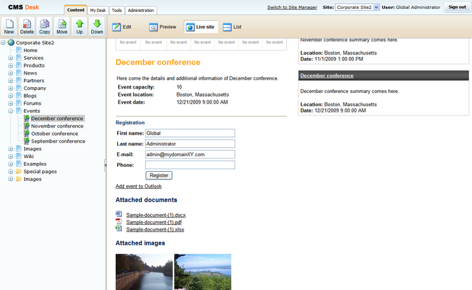
Task: Collapse the Events tree node
Action: [11, 111]
